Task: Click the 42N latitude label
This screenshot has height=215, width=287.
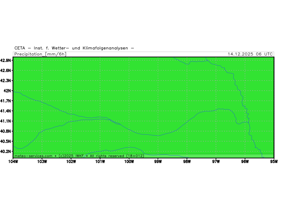Action: coord(8,91)
